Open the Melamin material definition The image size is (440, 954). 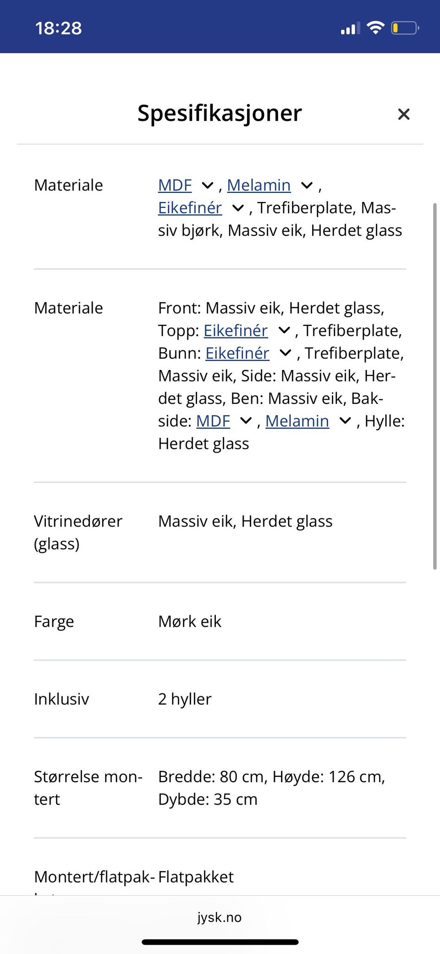click(x=259, y=185)
